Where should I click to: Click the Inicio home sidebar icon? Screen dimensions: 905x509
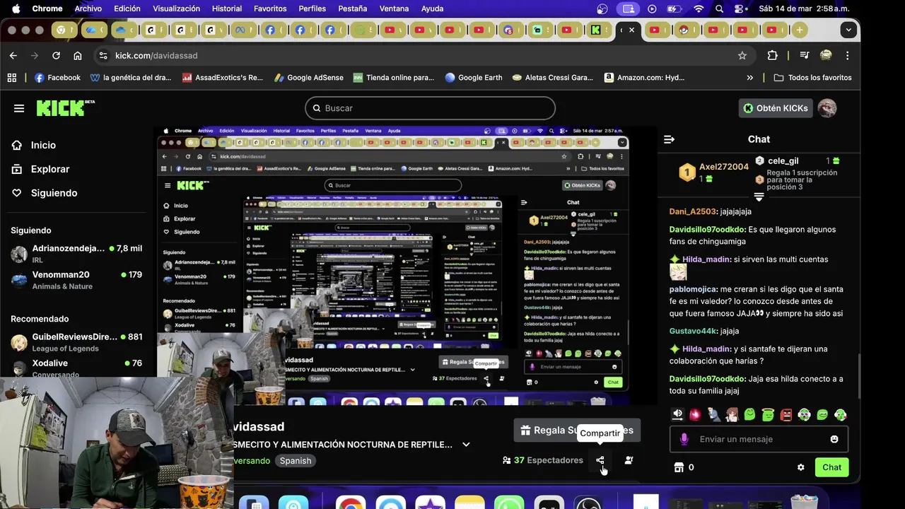coord(17,145)
